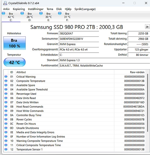Image resolution: width=150 pixels, height=155 pixels.
Task: Select drive E: status icon
Action: pos(41,13)
